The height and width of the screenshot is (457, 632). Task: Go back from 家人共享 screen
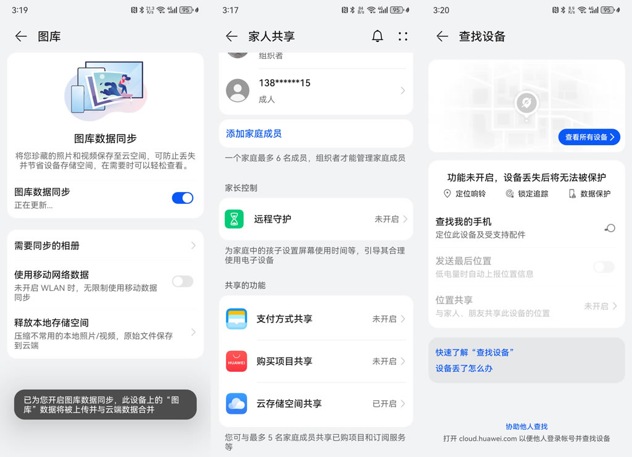point(231,36)
